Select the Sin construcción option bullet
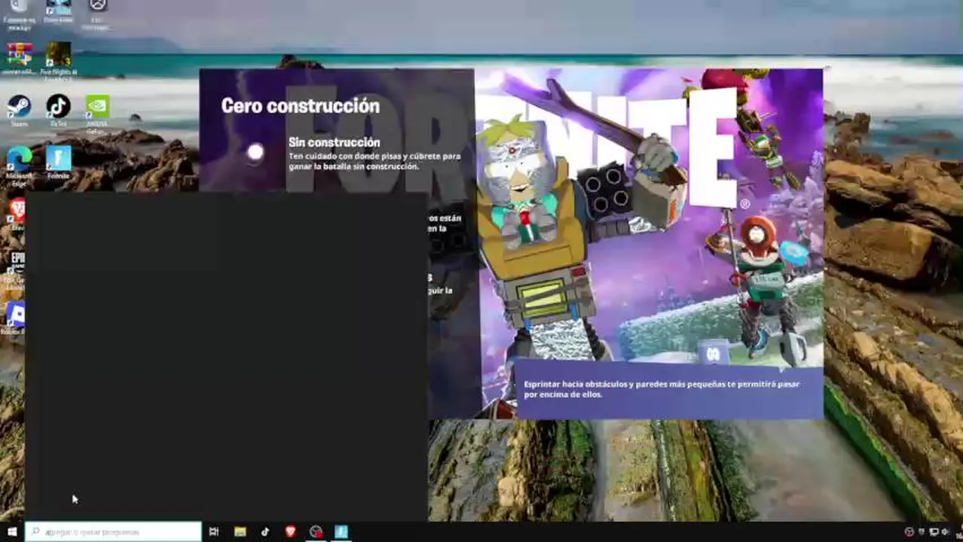This screenshot has height=542, width=963. click(255, 152)
